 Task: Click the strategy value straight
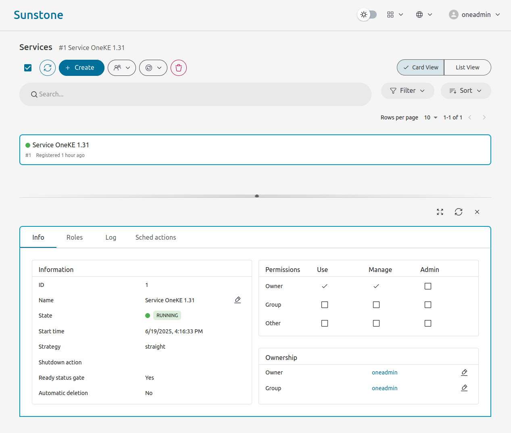point(155,347)
